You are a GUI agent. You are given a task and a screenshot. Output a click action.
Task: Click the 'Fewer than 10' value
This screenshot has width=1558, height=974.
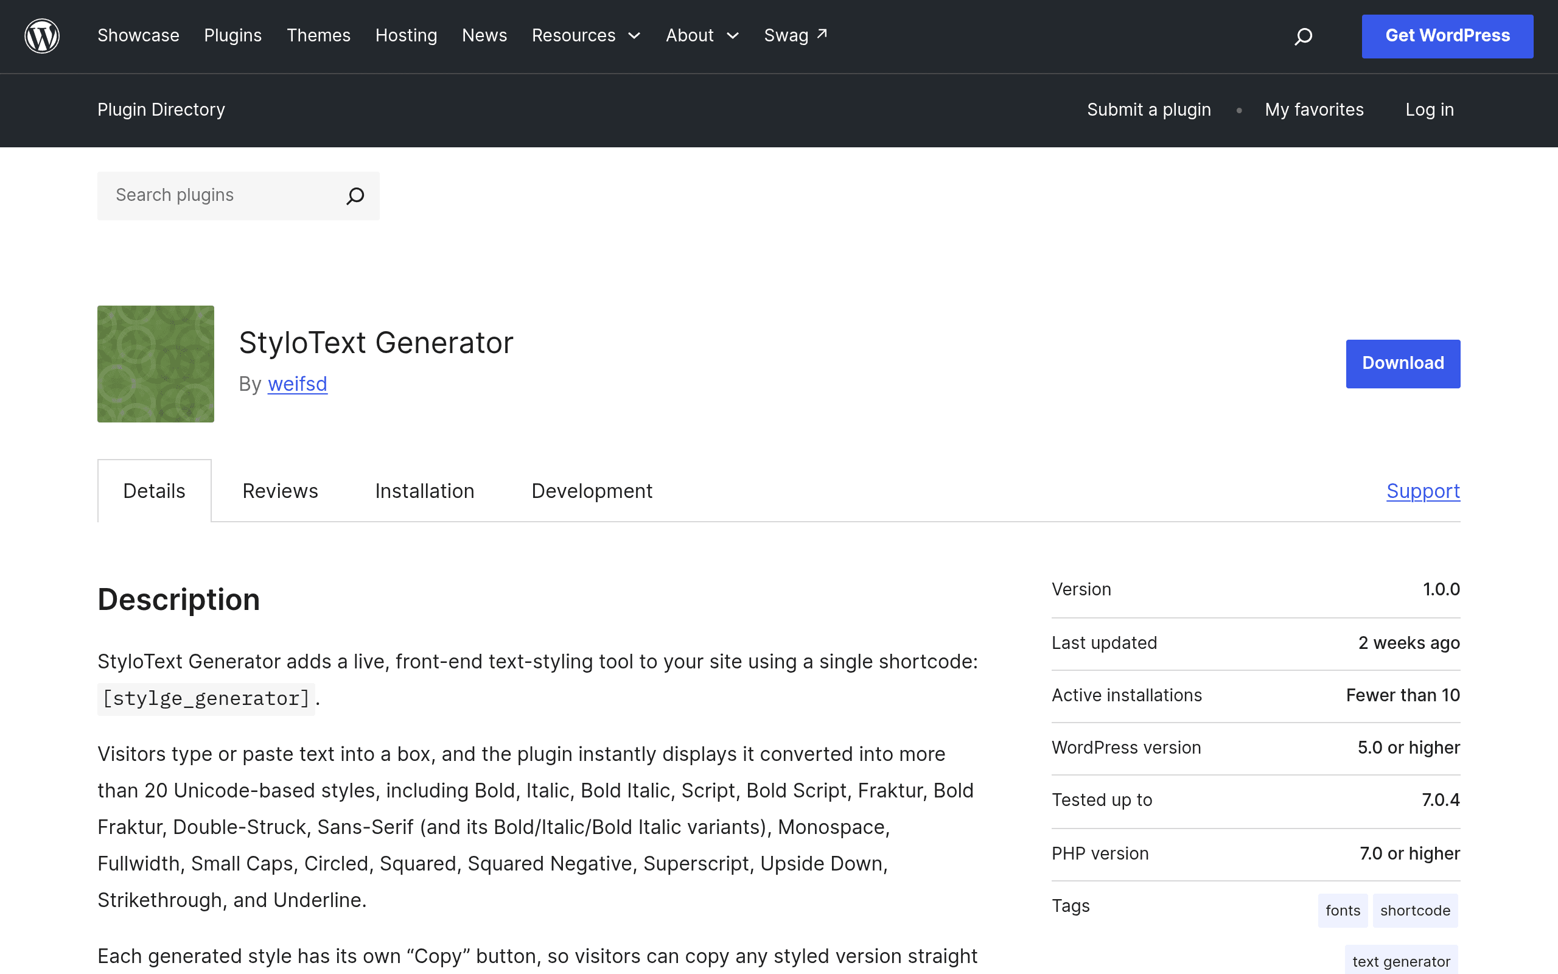pos(1403,695)
